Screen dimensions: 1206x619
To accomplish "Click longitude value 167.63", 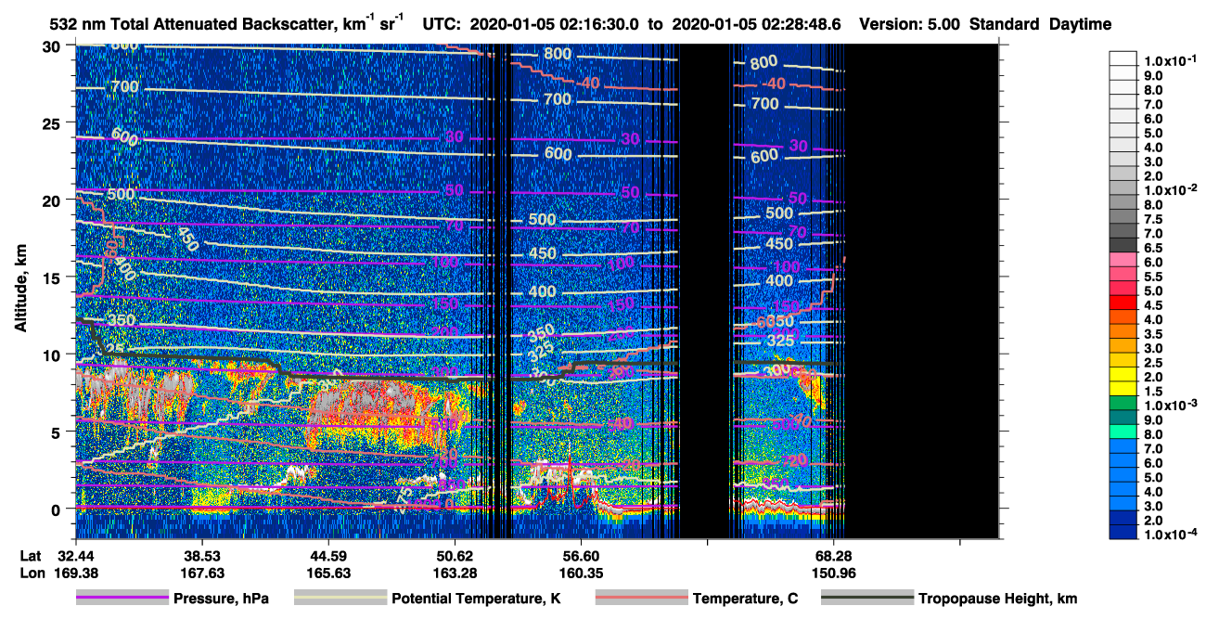I will coord(201,573).
